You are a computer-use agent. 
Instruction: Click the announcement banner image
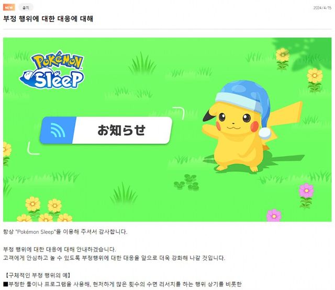click(167, 130)
